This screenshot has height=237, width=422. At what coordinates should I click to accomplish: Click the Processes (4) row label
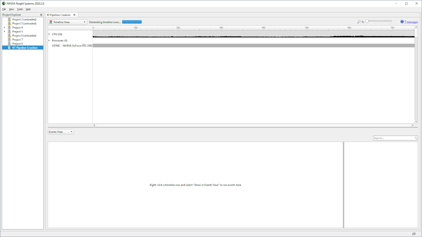coord(60,40)
